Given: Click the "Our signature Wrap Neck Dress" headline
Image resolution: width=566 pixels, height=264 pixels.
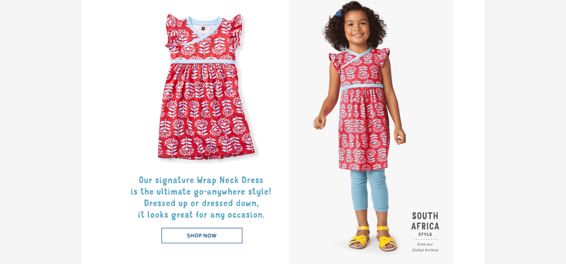Looking at the screenshot, I should click(x=201, y=180).
